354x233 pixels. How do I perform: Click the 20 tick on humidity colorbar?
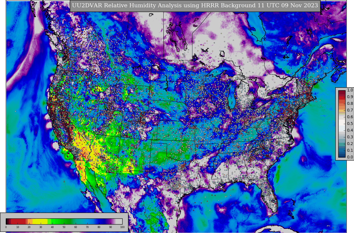click(29, 227)
